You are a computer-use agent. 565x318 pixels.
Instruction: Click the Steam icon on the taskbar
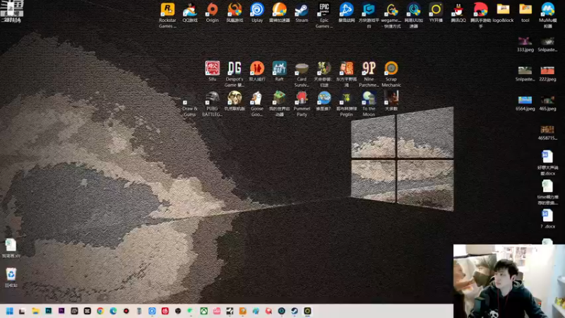(x=295, y=311)
